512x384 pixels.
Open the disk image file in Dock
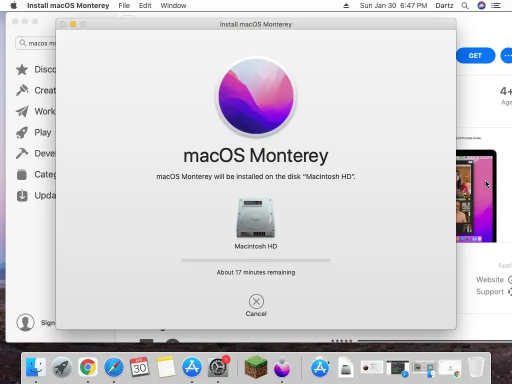[346, 367]
